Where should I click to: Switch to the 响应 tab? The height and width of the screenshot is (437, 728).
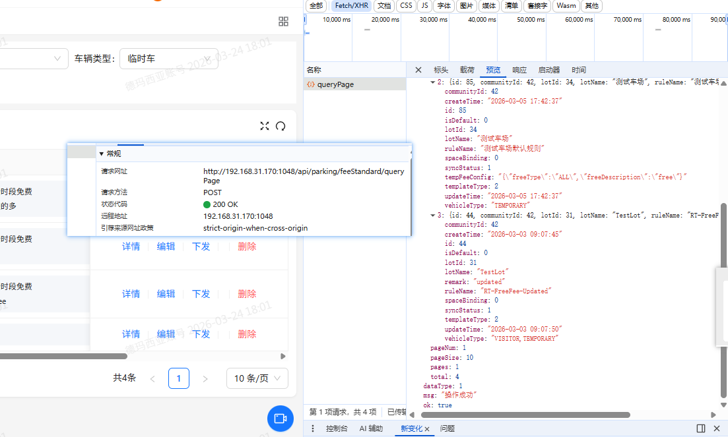(519, 70)
